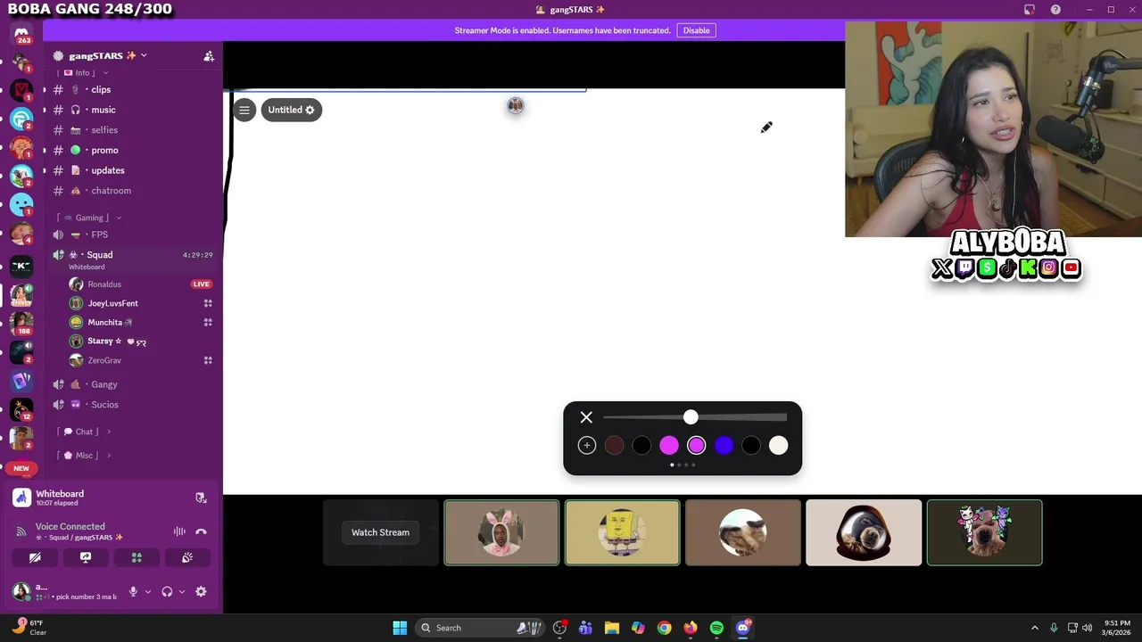Choose the white color swatch
Viewport: 1142px width, 642px height.
(779, 445)
